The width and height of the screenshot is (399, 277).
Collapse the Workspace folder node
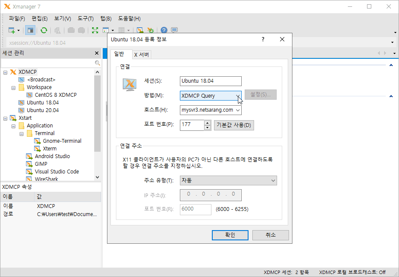coord(14,88)
